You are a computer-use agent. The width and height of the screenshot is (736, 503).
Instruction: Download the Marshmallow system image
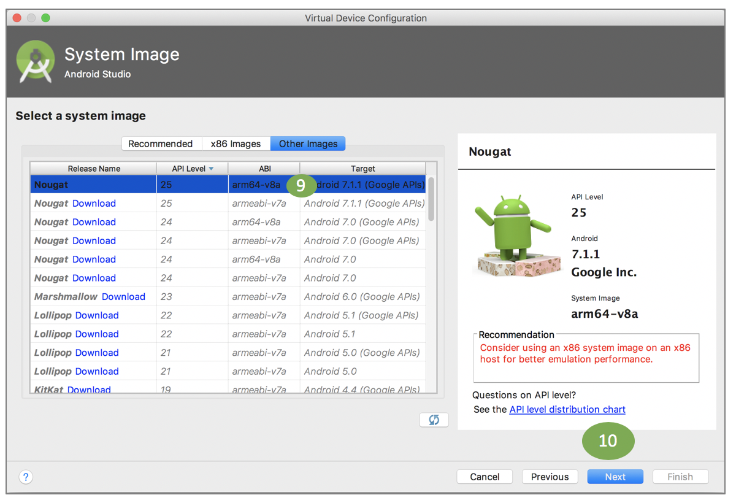pos(123,297)
